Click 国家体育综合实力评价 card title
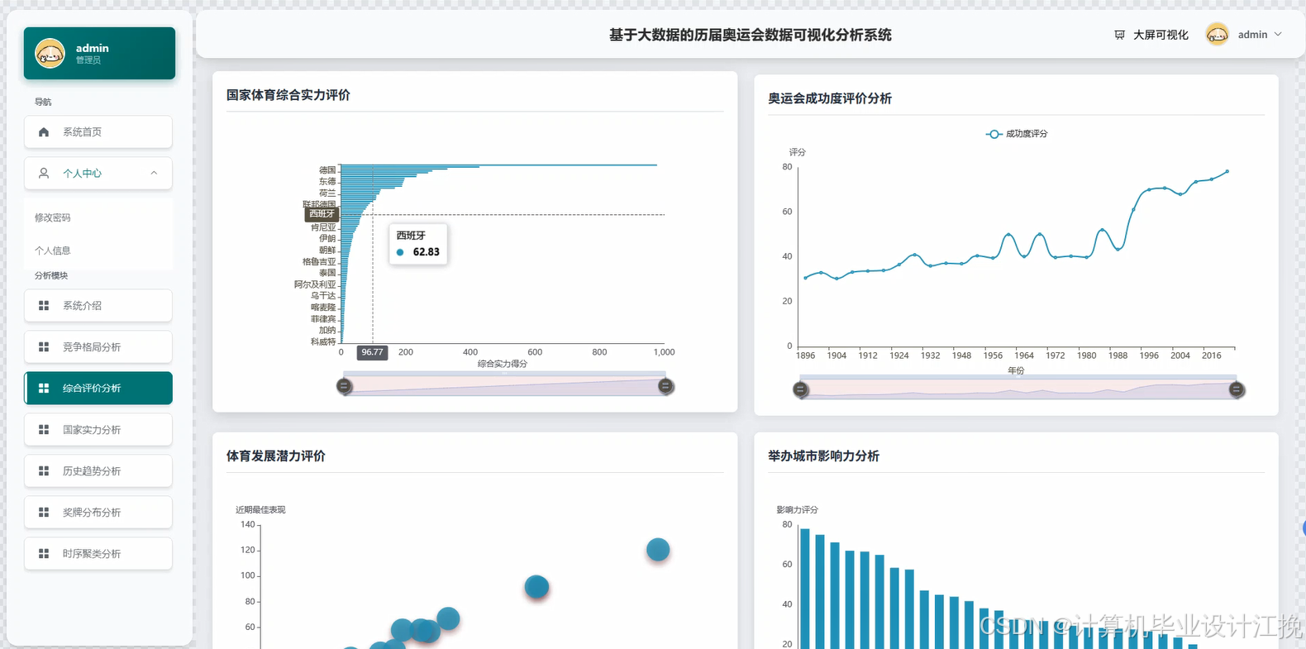 coord(288,95)
